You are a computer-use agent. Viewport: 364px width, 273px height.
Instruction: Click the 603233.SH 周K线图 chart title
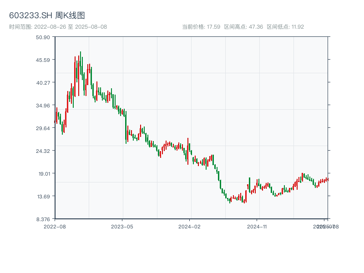pos(47,16)
